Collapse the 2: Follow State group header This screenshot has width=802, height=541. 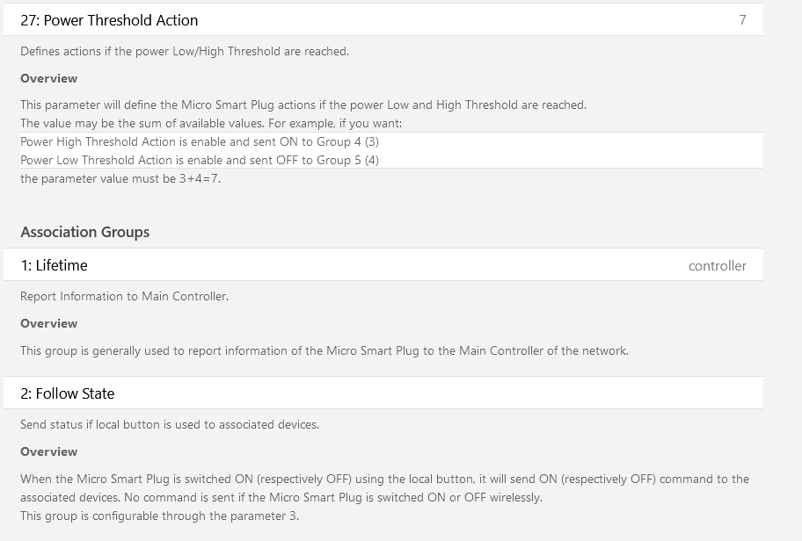click(x=383, y=393)
